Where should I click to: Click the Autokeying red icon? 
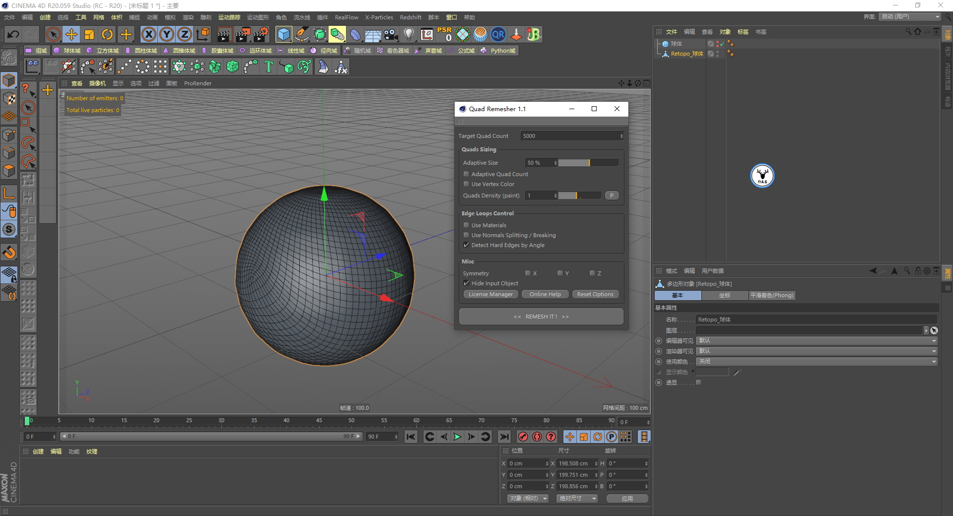coord(537,437)
